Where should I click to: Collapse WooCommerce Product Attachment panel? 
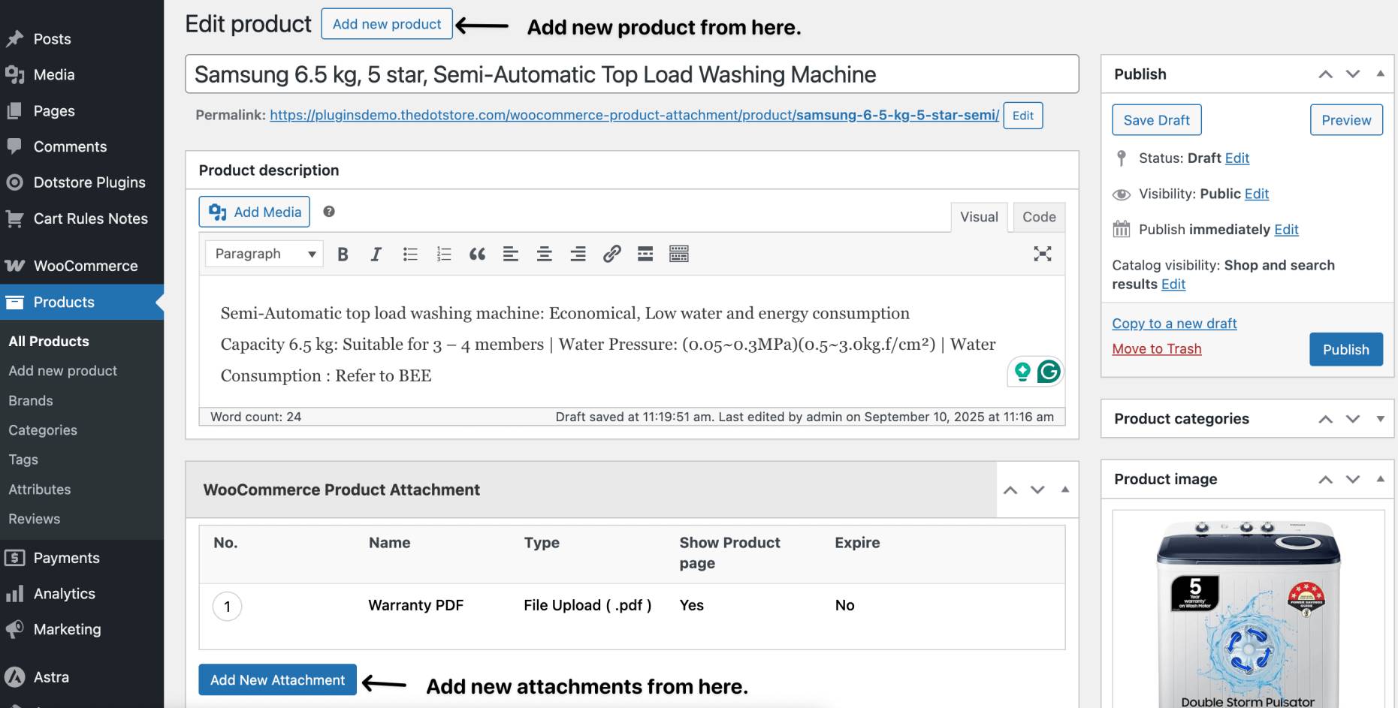click(1064, 489)
